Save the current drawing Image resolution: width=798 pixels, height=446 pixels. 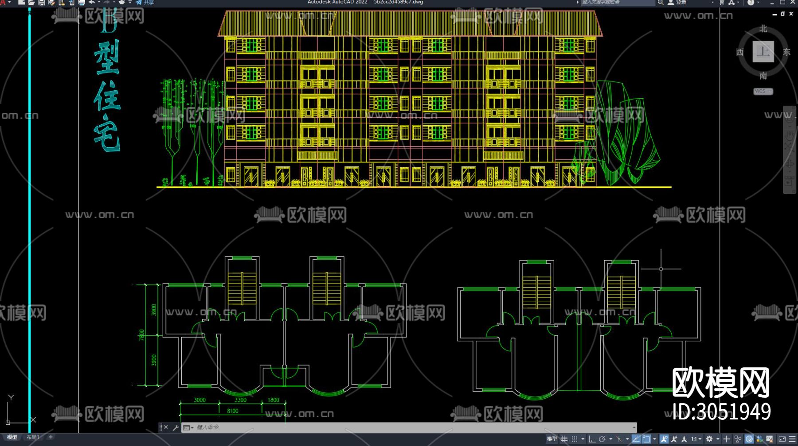(42, 2)
